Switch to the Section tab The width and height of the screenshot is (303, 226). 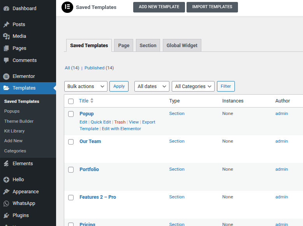coord(148,46)
